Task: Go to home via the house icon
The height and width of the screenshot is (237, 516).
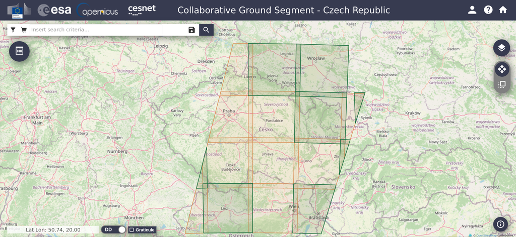Action: coord(502,10)
